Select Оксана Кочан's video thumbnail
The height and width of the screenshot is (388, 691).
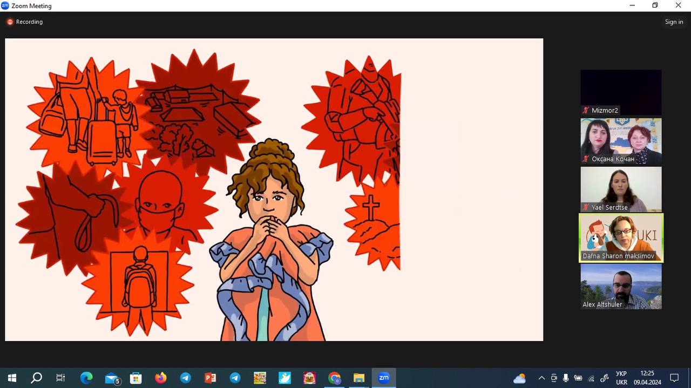click(x=621, y=141)
